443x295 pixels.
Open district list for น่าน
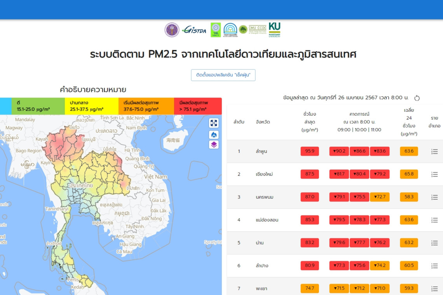(x=434, y=243)
